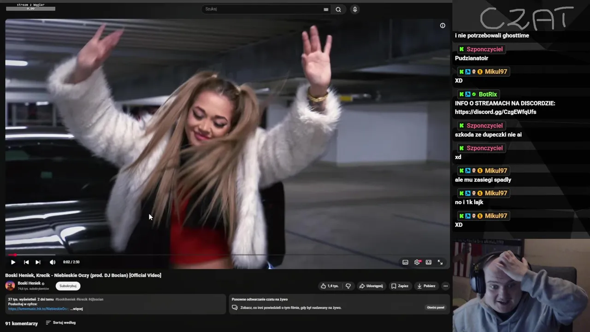Switch to theater mode
Viewport: 590px width, 332px height.
(x=429, y=262)
